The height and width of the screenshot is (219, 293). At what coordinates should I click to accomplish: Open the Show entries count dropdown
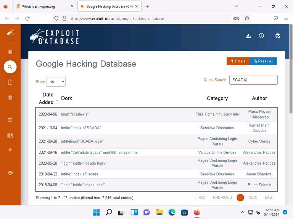click(x=56, y=82)
